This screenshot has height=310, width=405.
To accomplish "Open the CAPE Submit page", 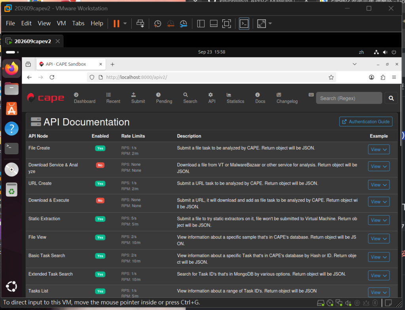I will click(x=138, y=98).
